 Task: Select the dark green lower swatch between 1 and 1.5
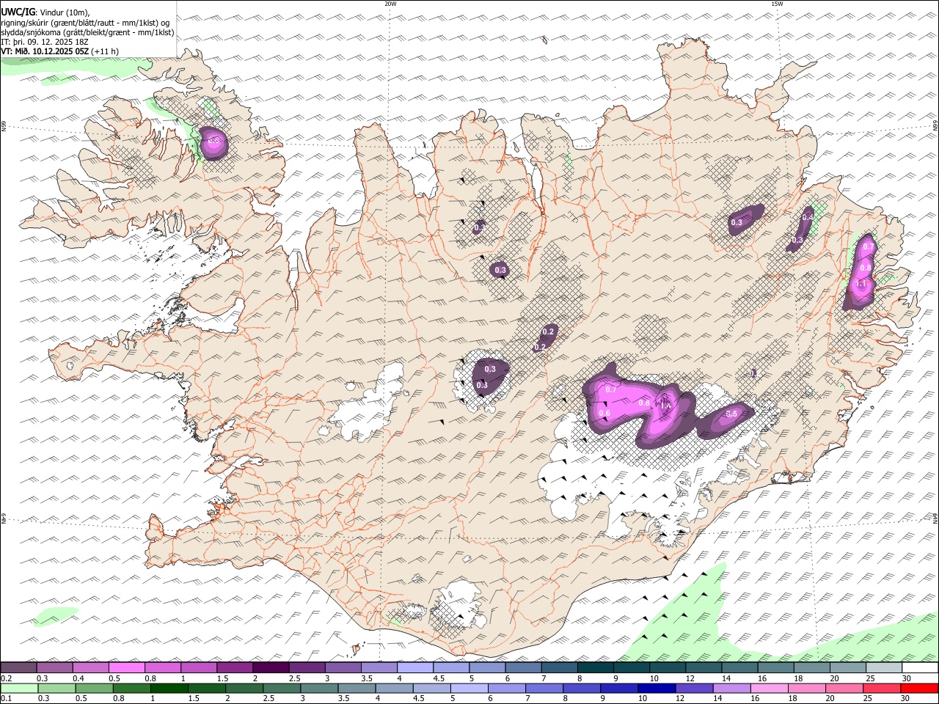(169, 688)
